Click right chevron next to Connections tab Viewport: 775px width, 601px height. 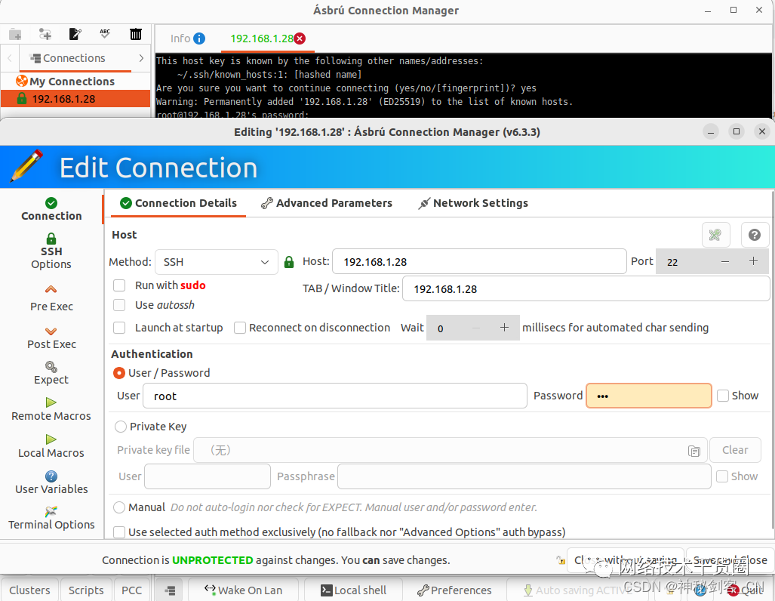(x=141, y=58)
